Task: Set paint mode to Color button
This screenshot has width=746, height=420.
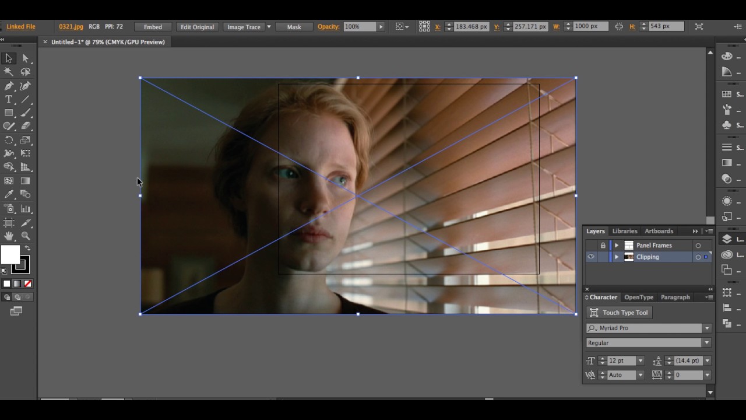Action: coord(6,283)
